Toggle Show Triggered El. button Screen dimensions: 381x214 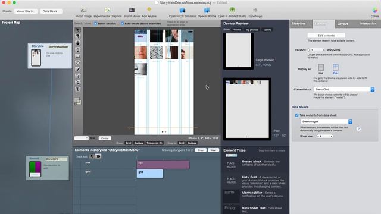coord(155,143)
